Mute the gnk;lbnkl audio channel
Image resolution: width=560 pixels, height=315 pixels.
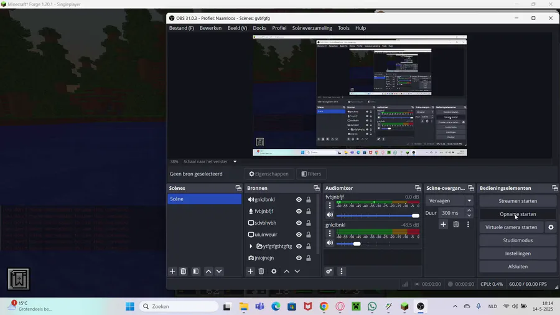click(x=330, y=243)
